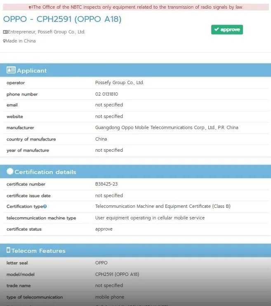
Task: Click certificate issue date value not specified
Action: [x=109, y=195]
